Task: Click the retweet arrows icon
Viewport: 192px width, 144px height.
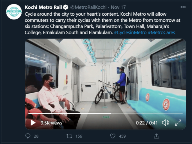Action: click(x=69, y=136)
